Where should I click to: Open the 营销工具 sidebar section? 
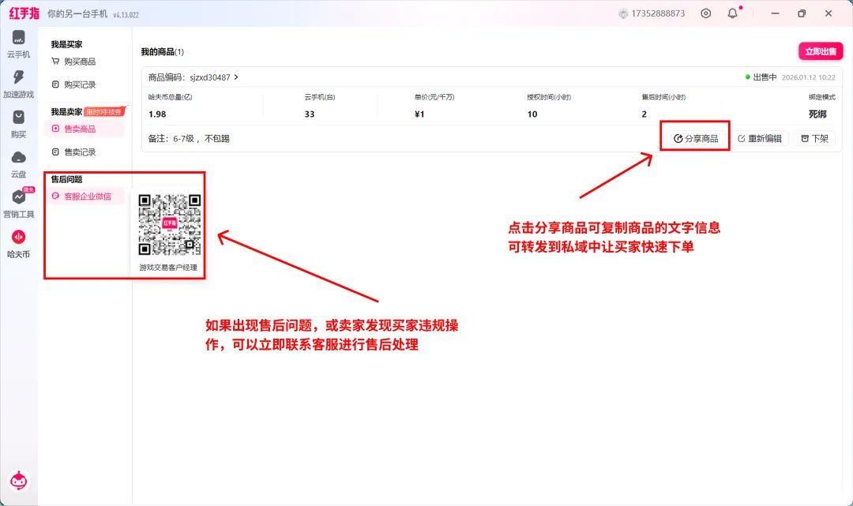coord(18,204)
